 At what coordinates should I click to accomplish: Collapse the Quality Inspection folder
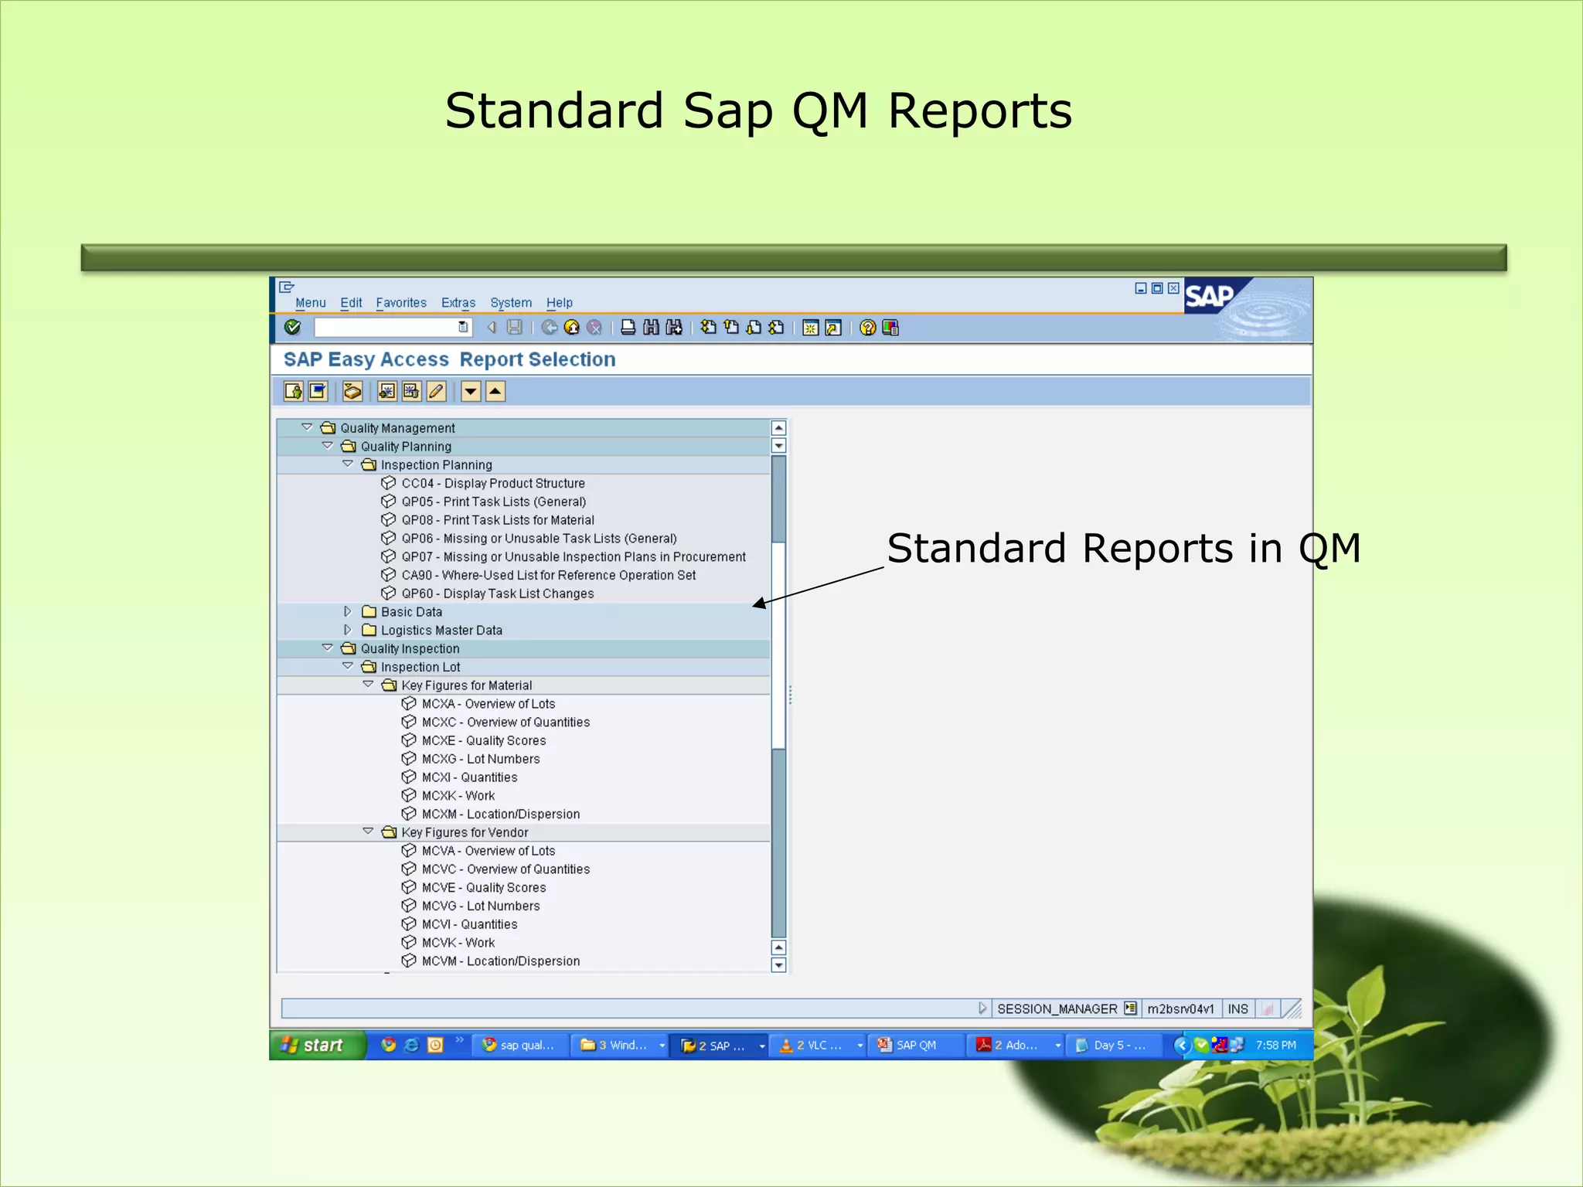click(x=327, y=648)
